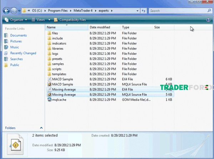214x159 pixels.
Task: Go back with the Back arrow button
Action: click(x=6, y=11)
